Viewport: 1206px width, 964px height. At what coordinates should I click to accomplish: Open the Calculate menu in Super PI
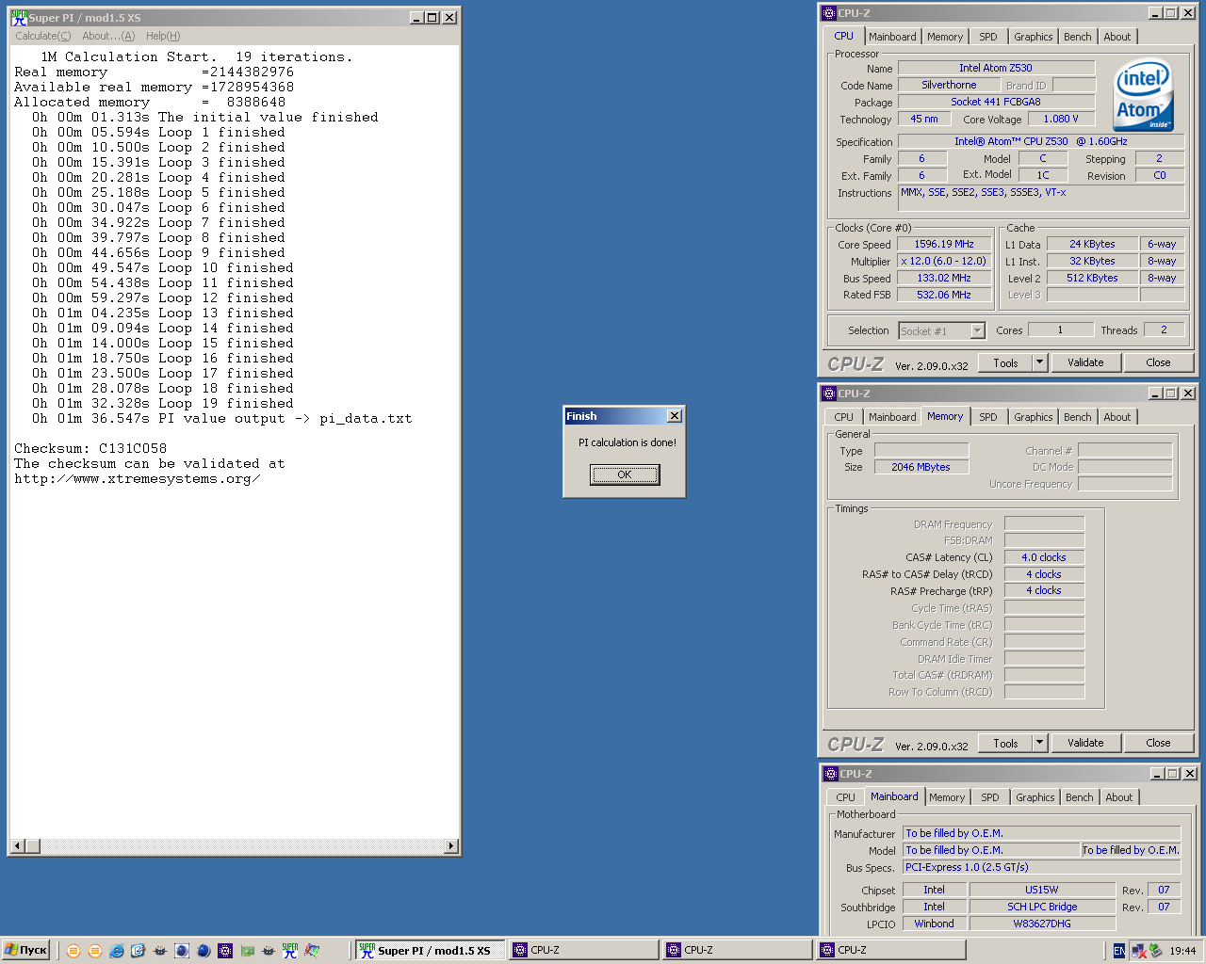point(42,36)
